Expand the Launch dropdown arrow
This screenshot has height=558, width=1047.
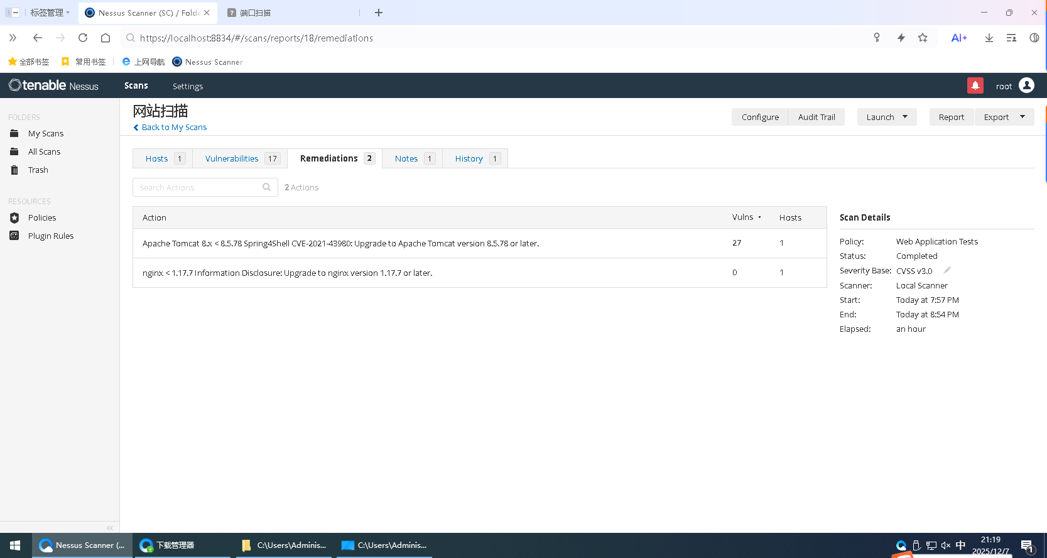point(905,117)
